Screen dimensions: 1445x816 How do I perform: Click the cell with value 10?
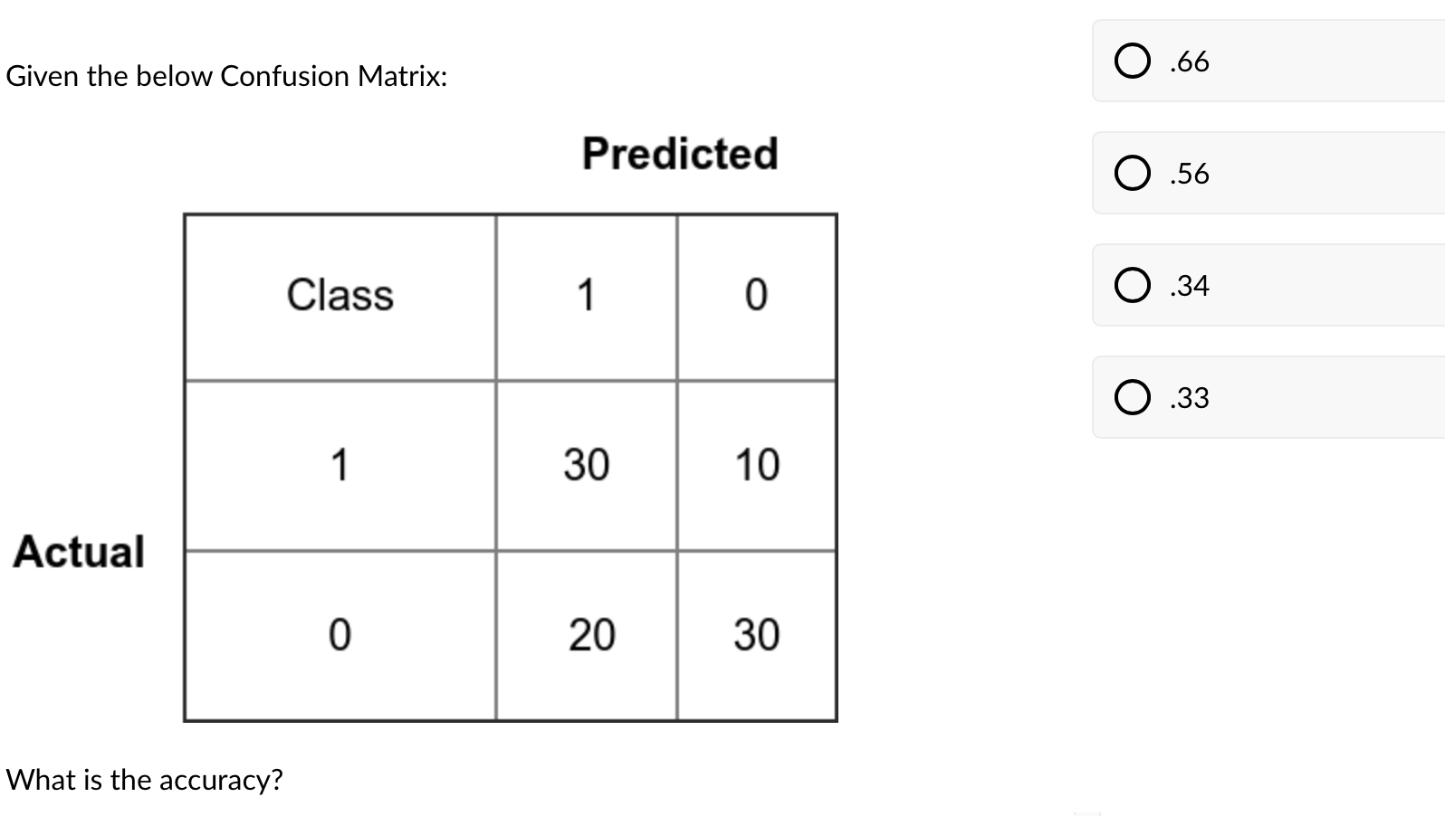759,465
